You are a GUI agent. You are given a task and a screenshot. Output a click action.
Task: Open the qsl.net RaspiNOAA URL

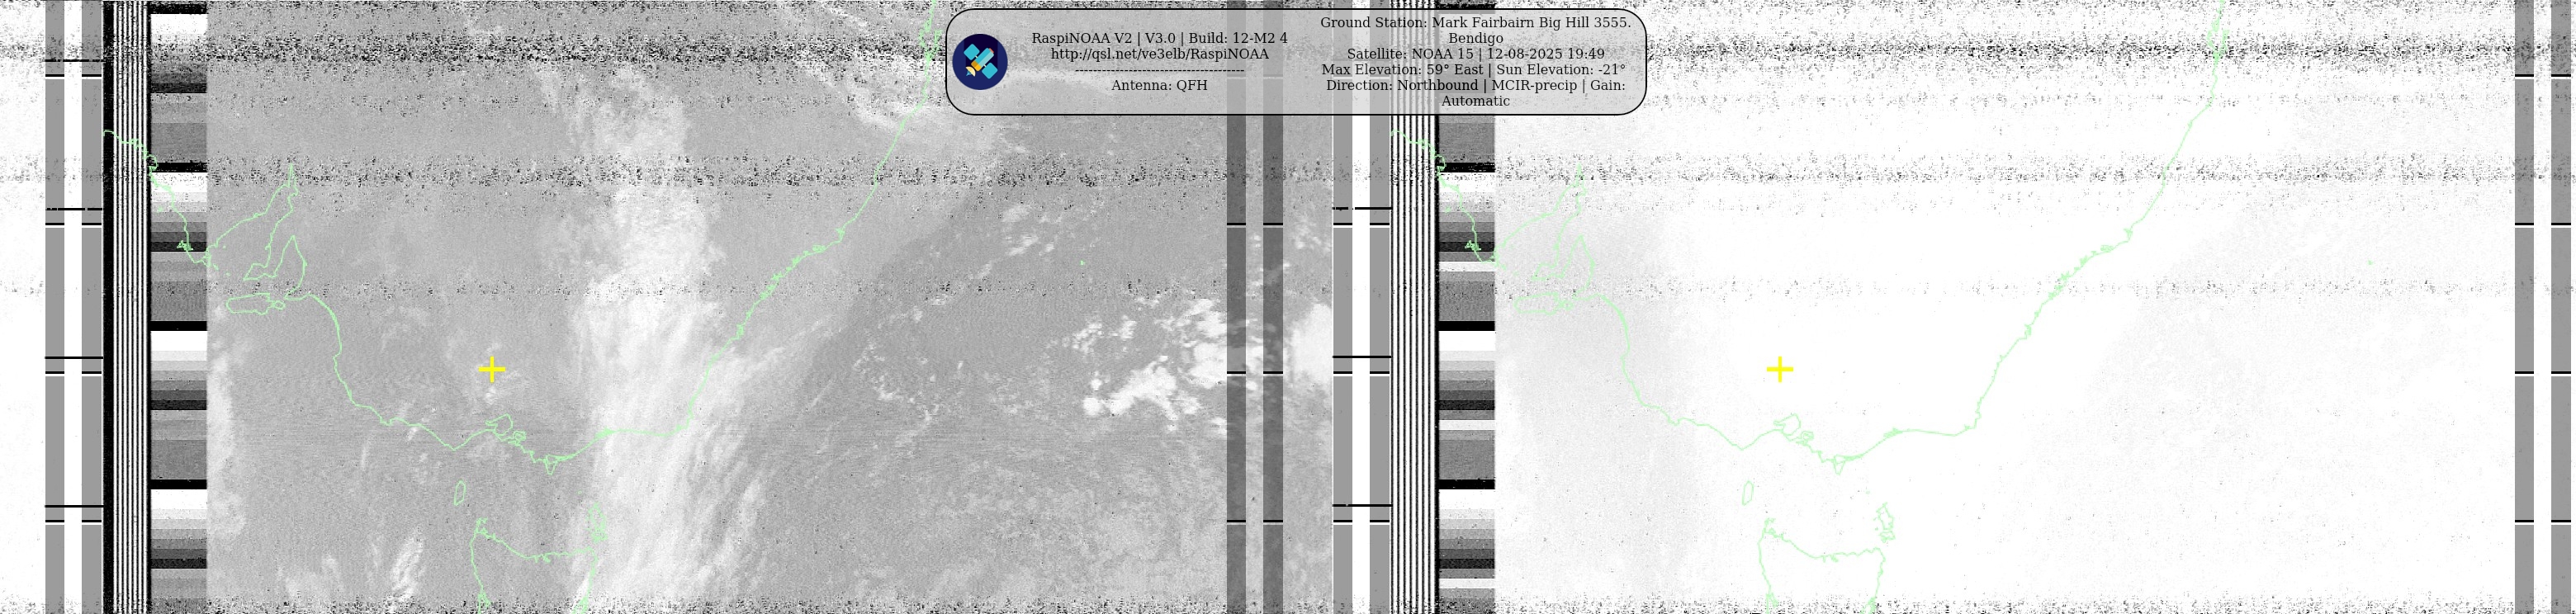click(1159, 54)
